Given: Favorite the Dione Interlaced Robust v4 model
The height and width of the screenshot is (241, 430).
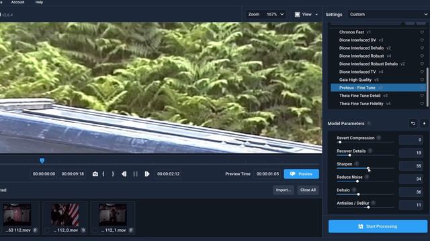Looking at the screenshot, I should (422, 56).
